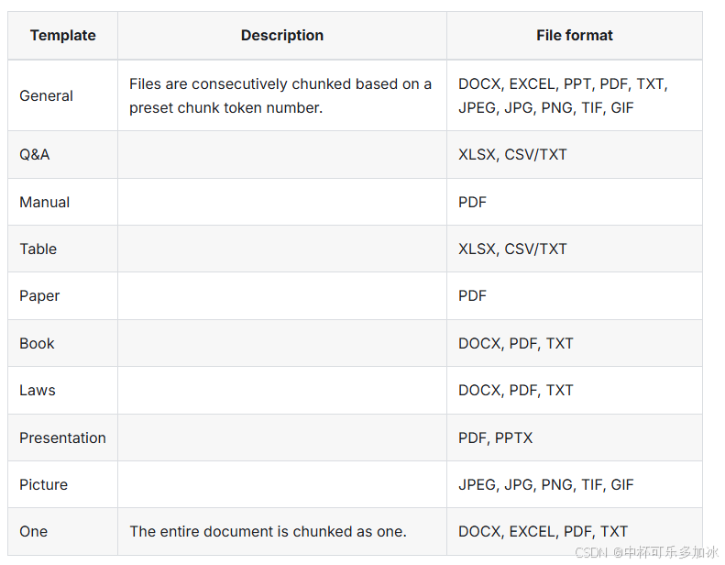
Task: Click the General row description text
Action: tap(280, 95)
